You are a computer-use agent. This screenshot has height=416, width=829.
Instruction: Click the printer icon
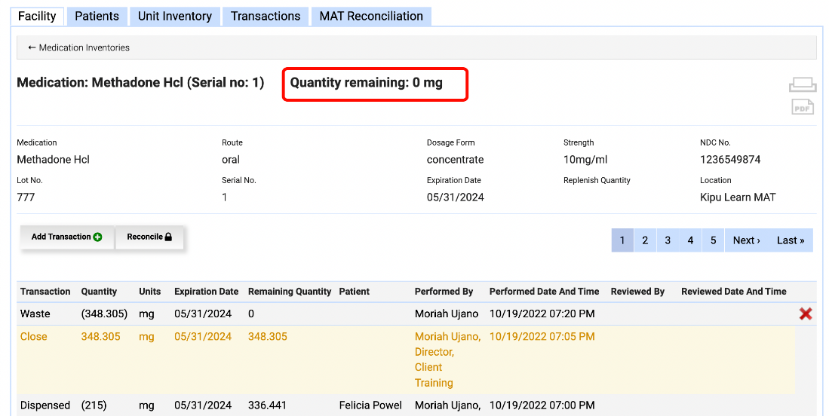coord(803,84)
